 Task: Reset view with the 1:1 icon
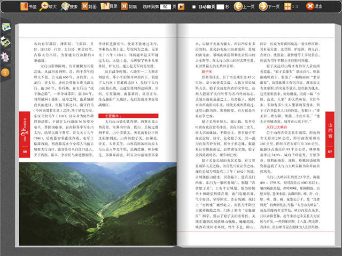(291, 6)
